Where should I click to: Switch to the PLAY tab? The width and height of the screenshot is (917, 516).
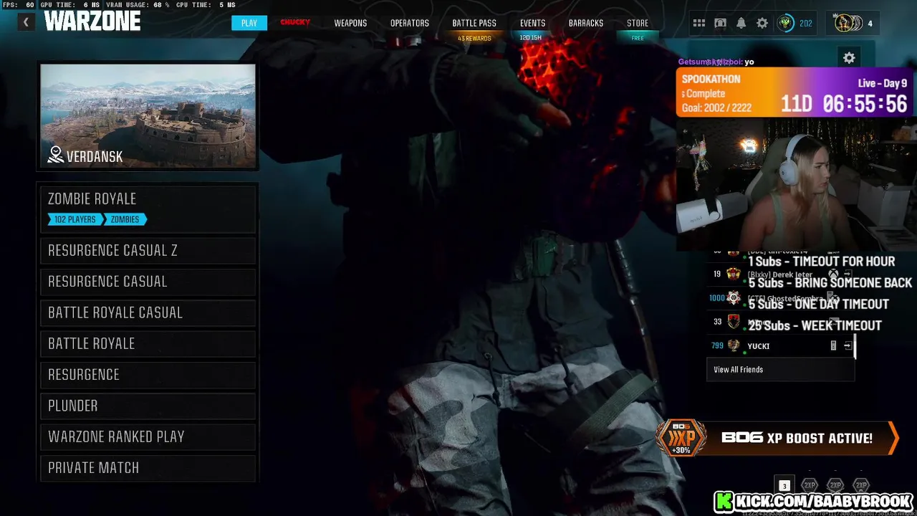click(x=249, y=23)
